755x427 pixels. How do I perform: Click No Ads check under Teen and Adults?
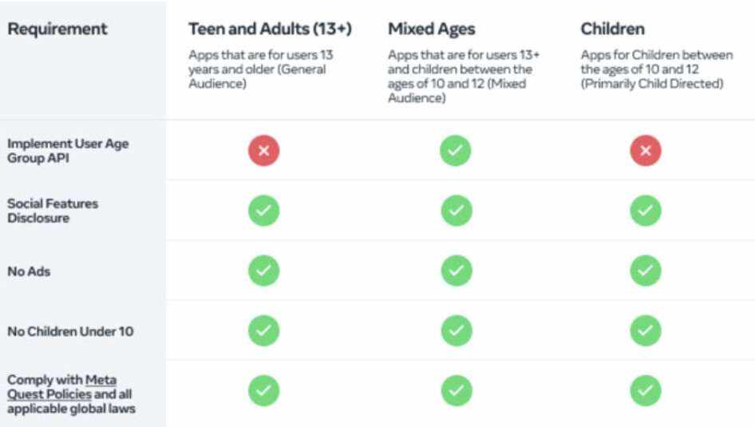pyautogui.click(x=263, y=271)
